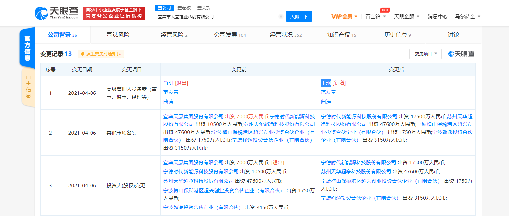
Task: Click the 天眼一下 search button
Action: coord(299,16)
